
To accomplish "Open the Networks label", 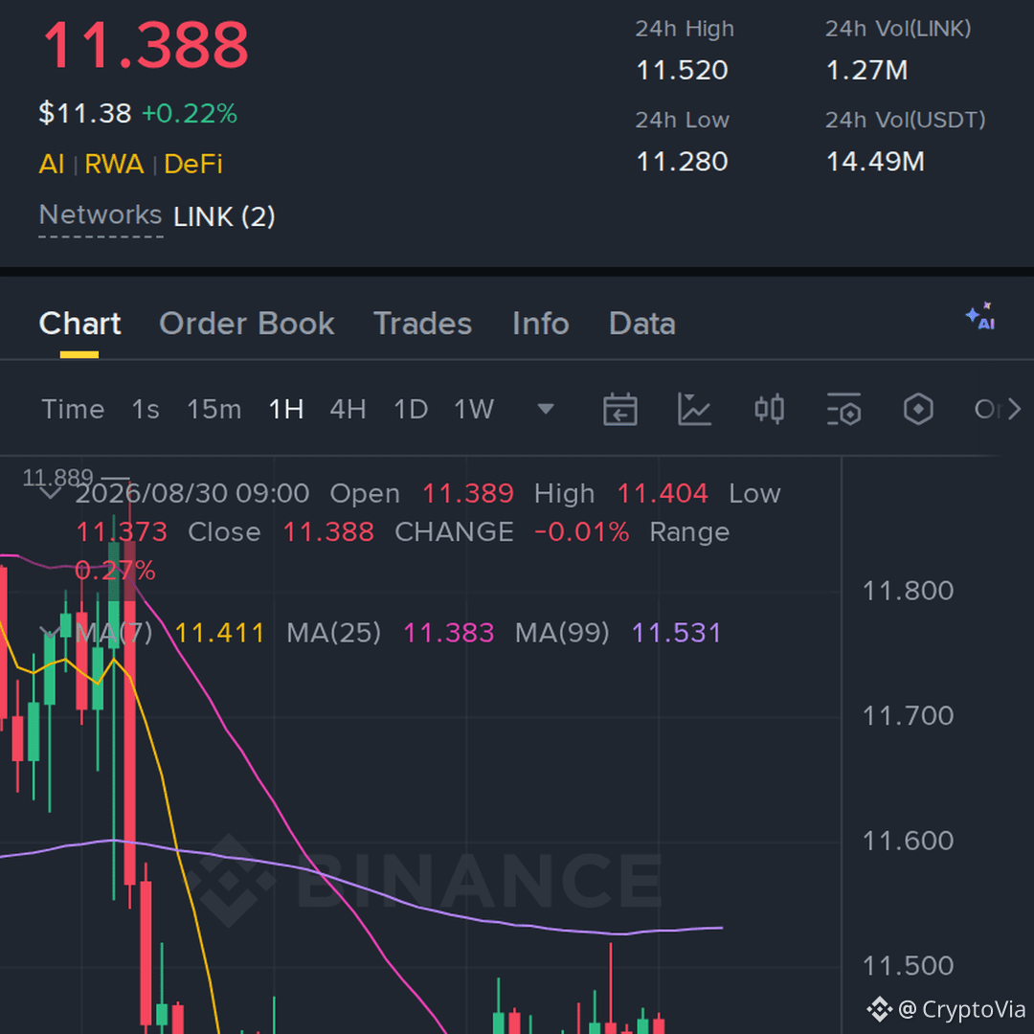I will click(x=101, y=215).
